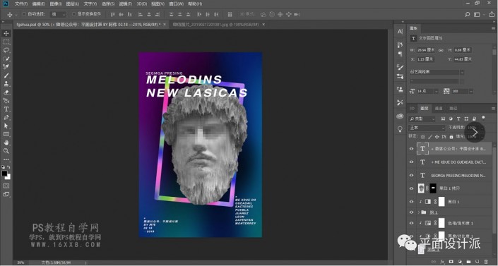Create new adjustment layer half-circle icon
This screenshot has height=266, width=498.
460,262
